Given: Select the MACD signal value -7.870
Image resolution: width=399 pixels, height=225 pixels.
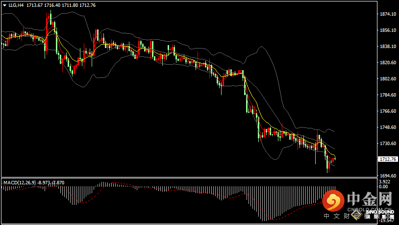Looking at the screenshot, I should coord(58,183).
